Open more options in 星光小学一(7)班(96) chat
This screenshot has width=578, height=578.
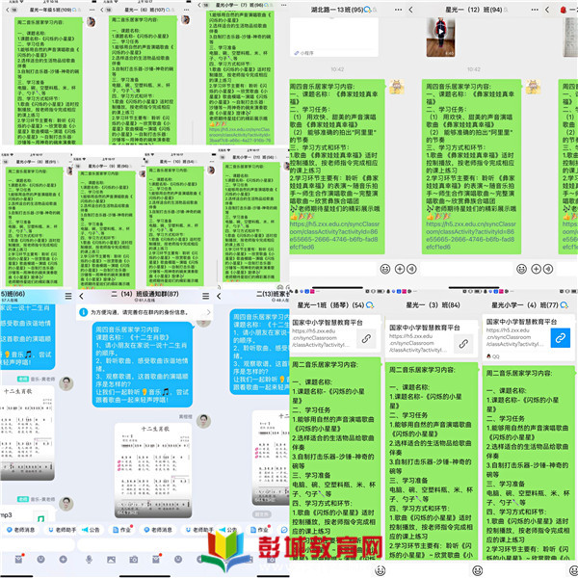283,5
